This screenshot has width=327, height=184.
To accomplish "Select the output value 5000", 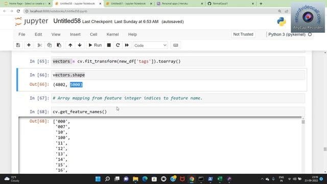I will [76, 85].
